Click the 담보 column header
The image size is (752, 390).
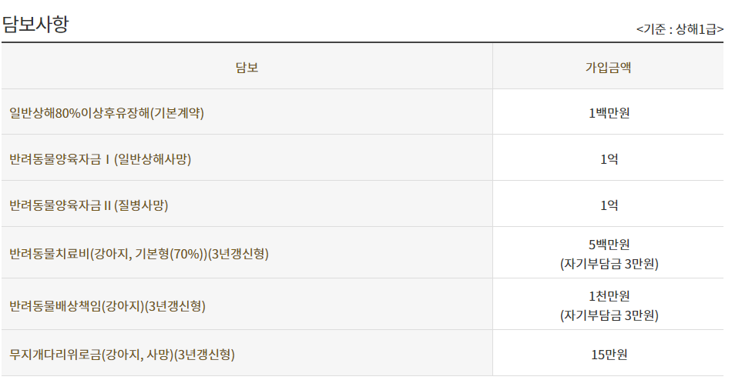247,67
